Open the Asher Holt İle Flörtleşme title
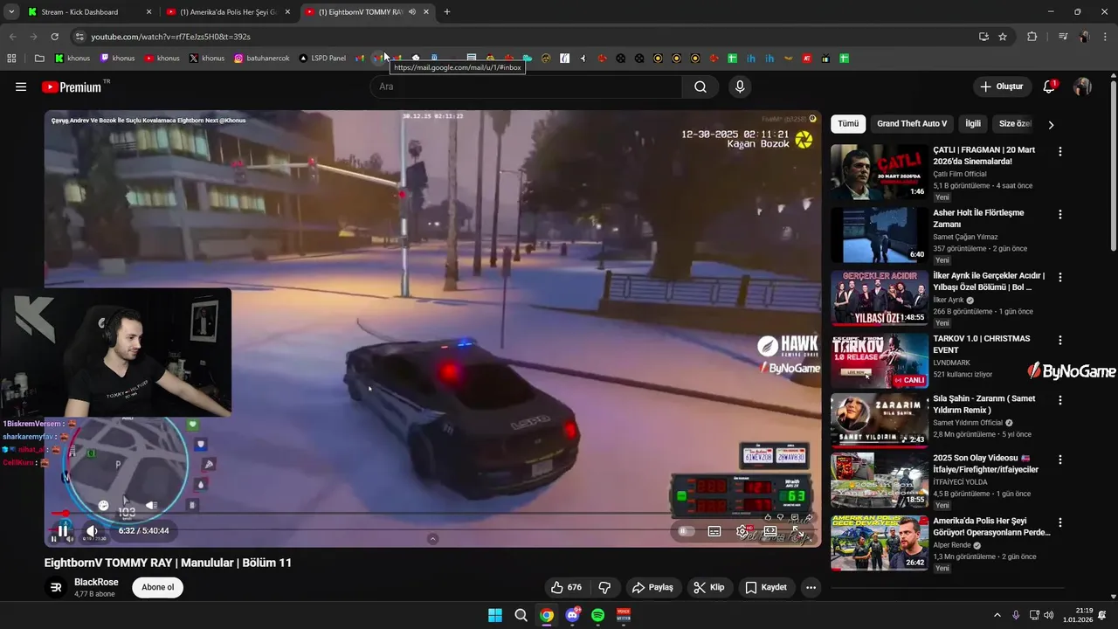Screen dimensions: 1118x629 point(978,218)
